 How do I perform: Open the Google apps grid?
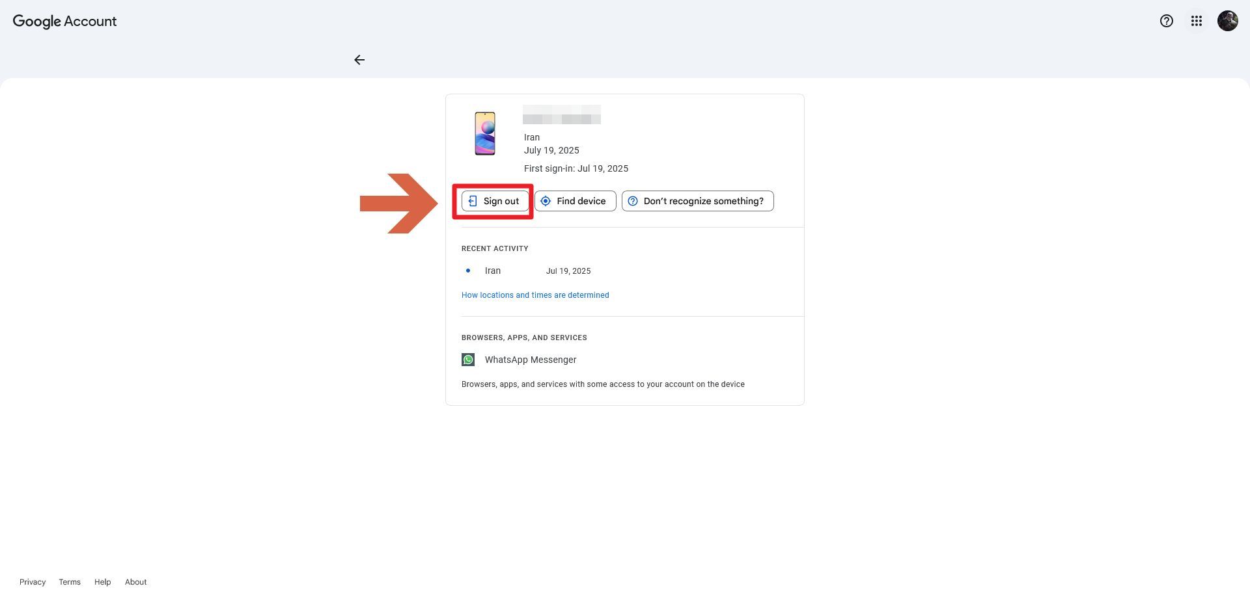click(x=1196, y=21)
